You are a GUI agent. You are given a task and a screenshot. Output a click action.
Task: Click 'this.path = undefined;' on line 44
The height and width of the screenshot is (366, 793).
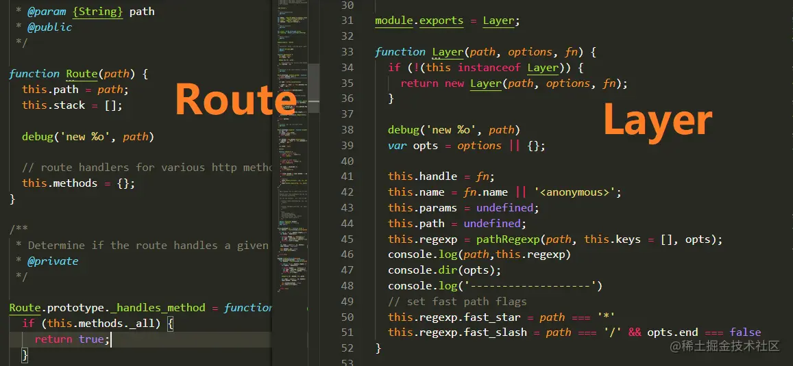456,224
